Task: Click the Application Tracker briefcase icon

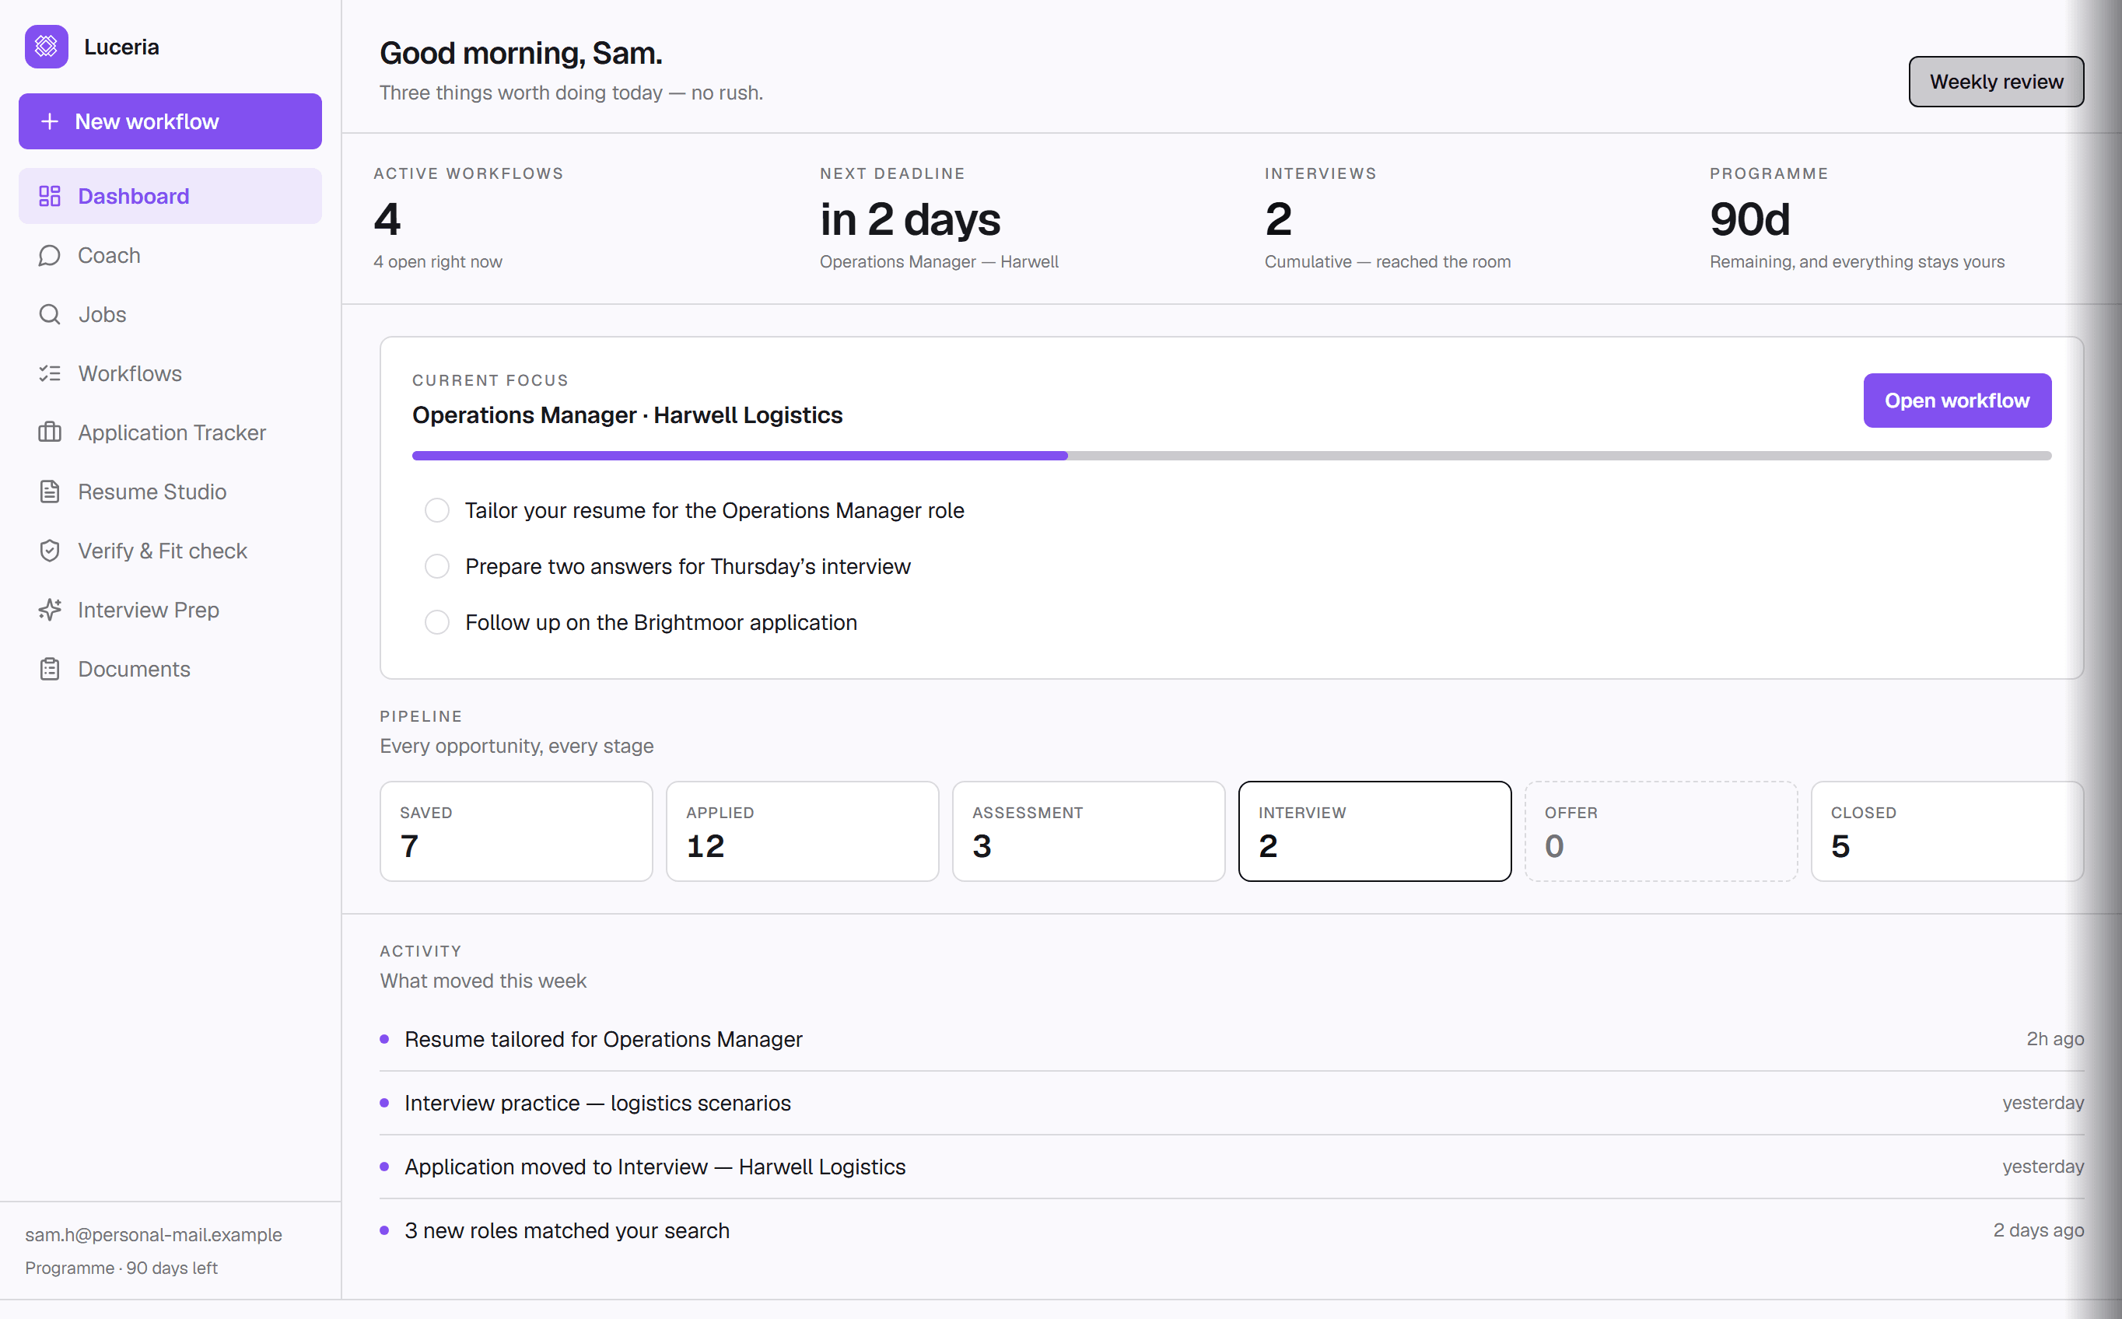Action: pos(50,432)
